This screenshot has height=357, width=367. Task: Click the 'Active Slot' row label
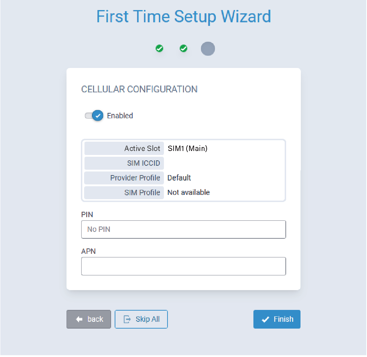pyautogui.click(x=142, y=148)
